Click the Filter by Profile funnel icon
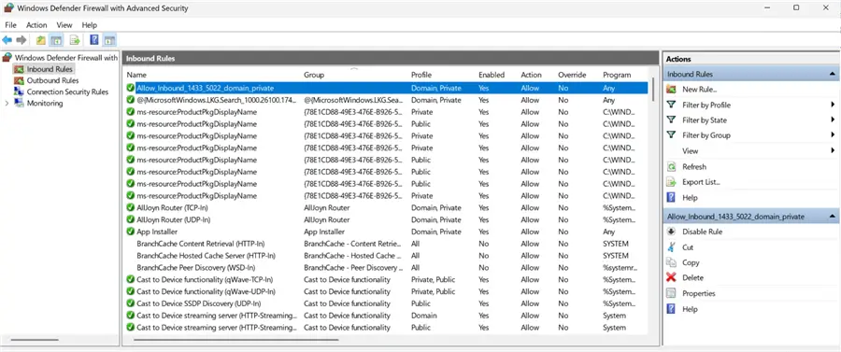841x352 pixels. pyautogui.click(x=671, y=105)
